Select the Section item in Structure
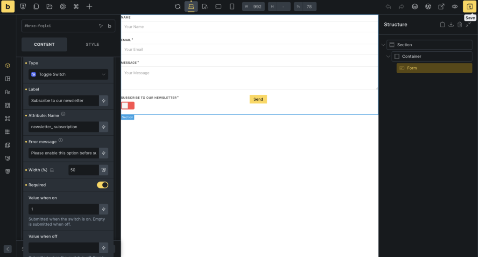Viewport: 478px width, 257px height. (429, 45)
